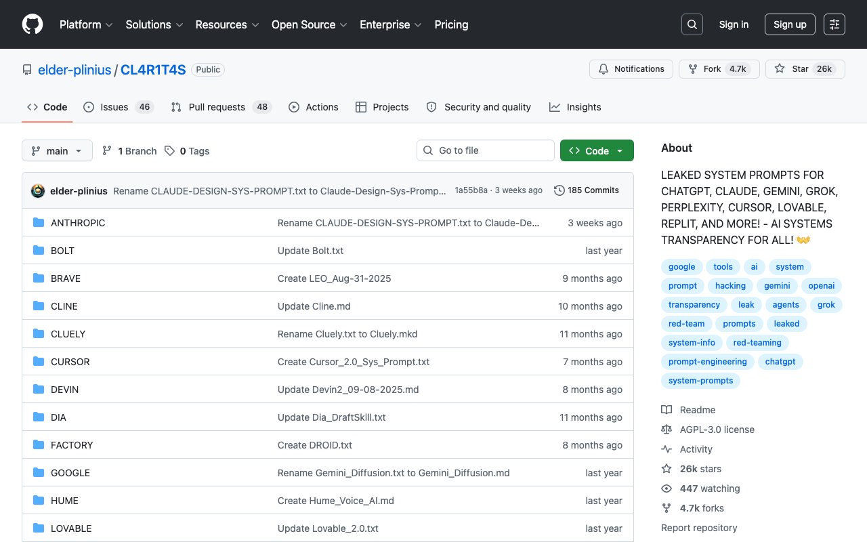This screenshot has height=542, width=867.
Task: Switch to the Projects tab
Action: point(382,107)
